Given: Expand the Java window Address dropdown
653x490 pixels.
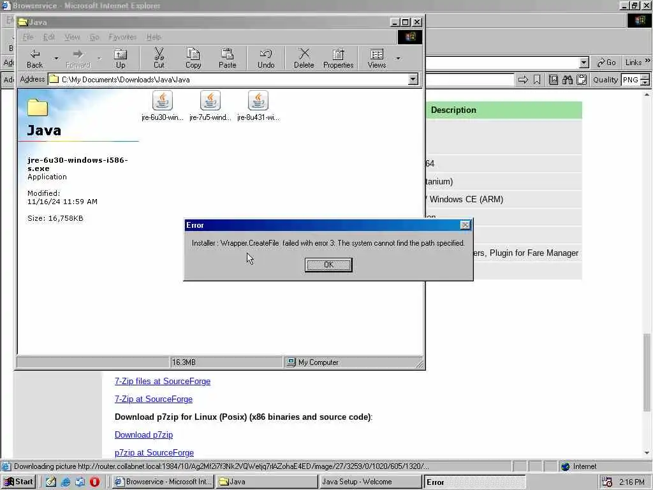Looking at the screenshot, I should (413, 79).
